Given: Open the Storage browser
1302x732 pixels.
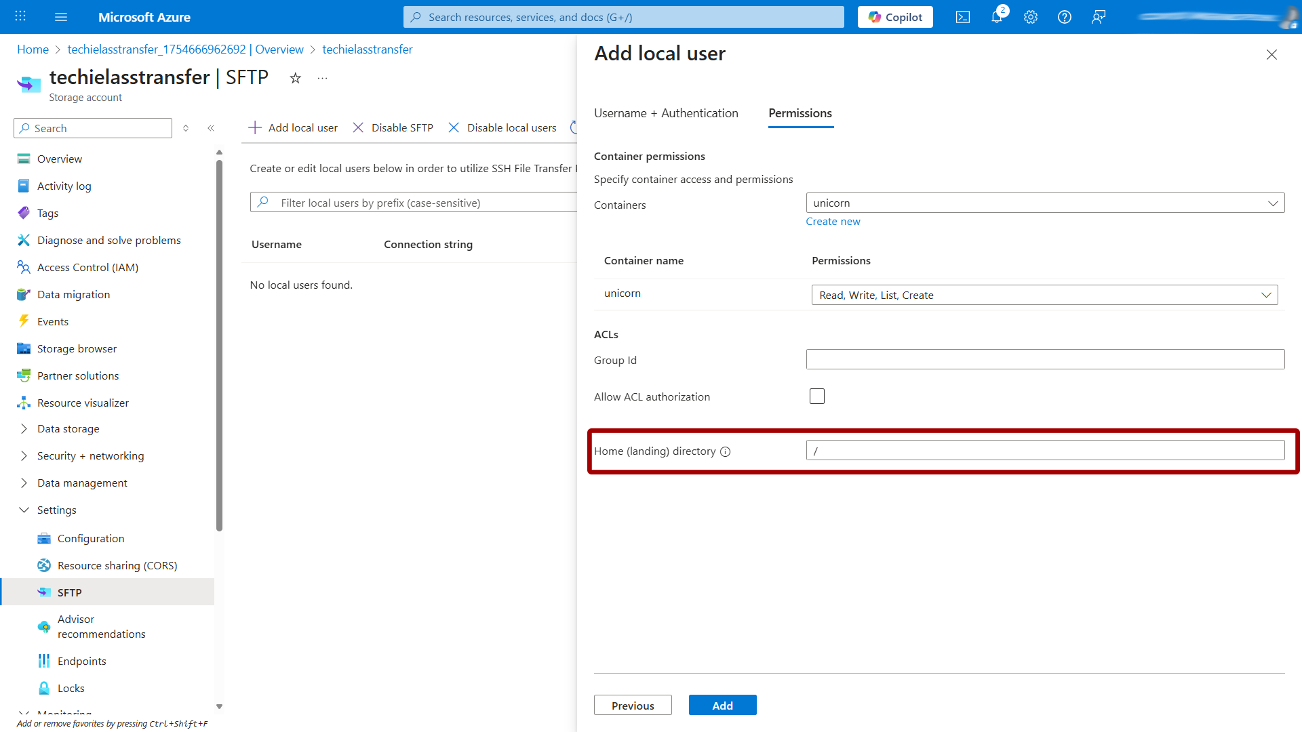Looking at the screenshot, I should [76, 348].
